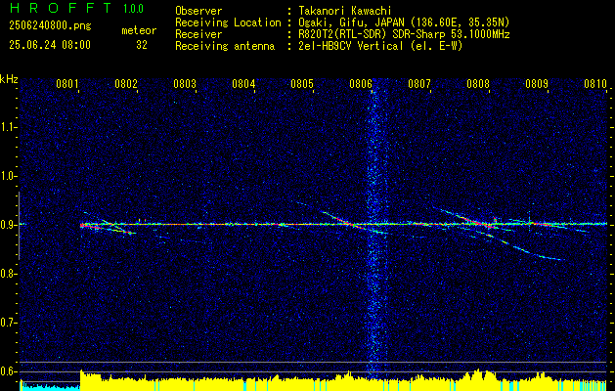
Task: Click time marker 0809
Action: pos(537,83)
